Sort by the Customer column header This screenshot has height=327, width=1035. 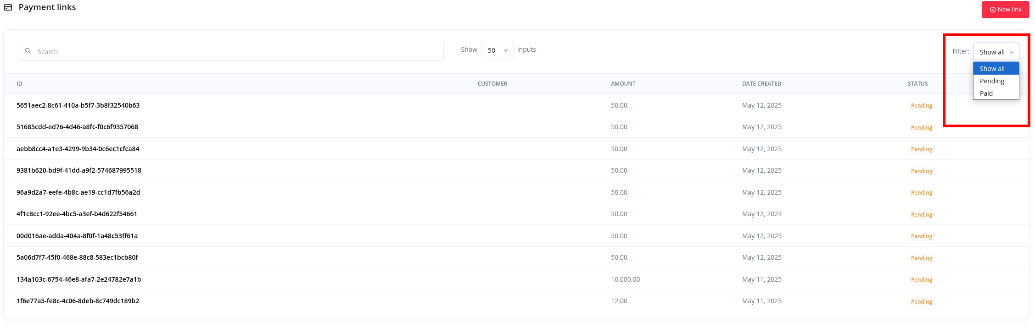coord(492,84)
